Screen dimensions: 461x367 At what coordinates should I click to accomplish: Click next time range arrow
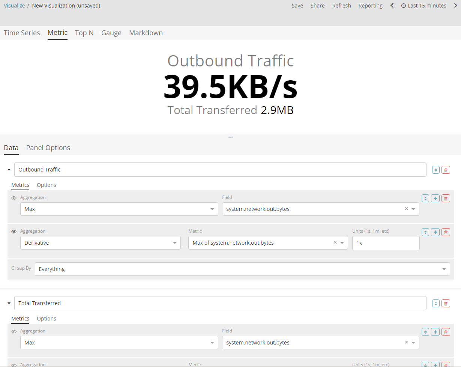pos(455,6)
